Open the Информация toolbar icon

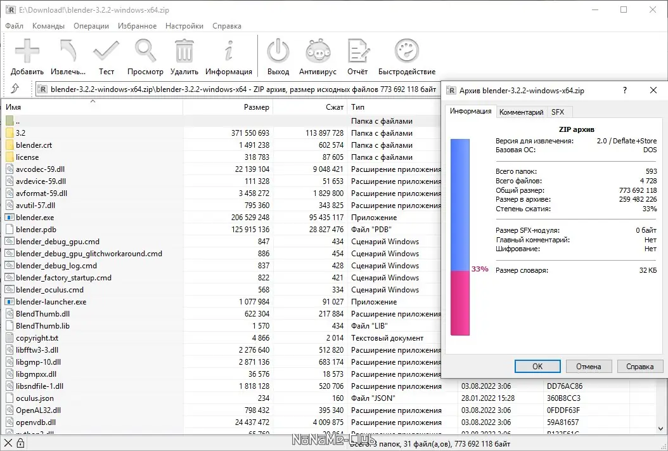229,51
